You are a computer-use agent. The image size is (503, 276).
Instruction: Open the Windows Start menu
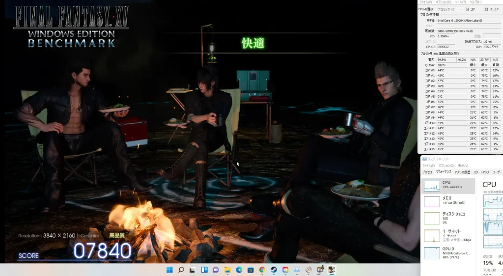pyautogui.click(x=169, y=270)
